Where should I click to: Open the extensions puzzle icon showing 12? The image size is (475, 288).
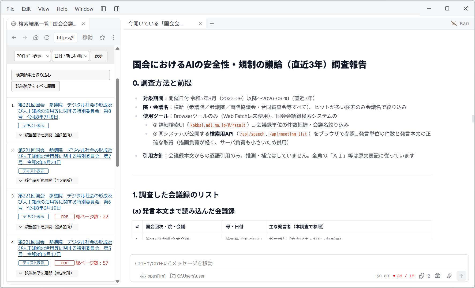pyautogui.click(x=425, y=276)
